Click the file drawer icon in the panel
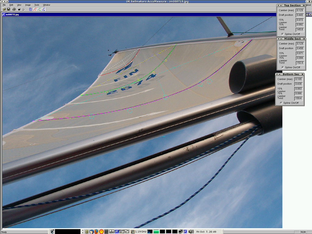This screenshot has width=312, height=234. (x=87, y=232)
